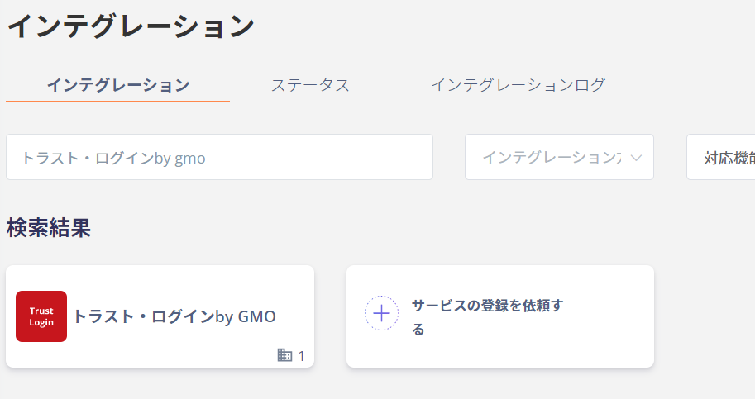Click the dotted circle plus icon
The height and width of the screenshot is (399, 755).
pyautogui.click(x=381, y=313)
